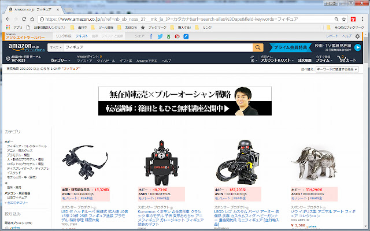Select テキスト link creation tab
The height and width of the screenshot is (231, 370).
coord(82,36)
